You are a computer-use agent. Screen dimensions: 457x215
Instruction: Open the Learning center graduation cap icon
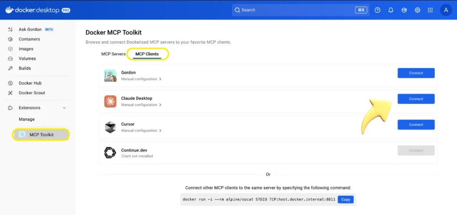(x=404, y=10)
